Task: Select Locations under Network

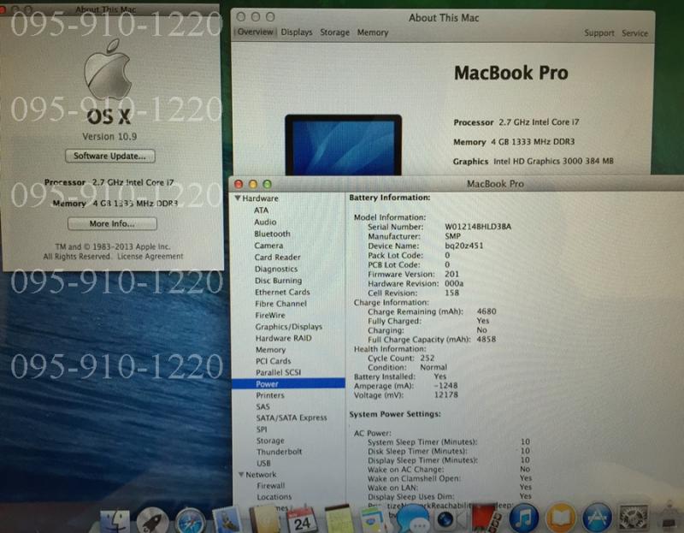Action: pyautogui.click(x=274, y=497)
